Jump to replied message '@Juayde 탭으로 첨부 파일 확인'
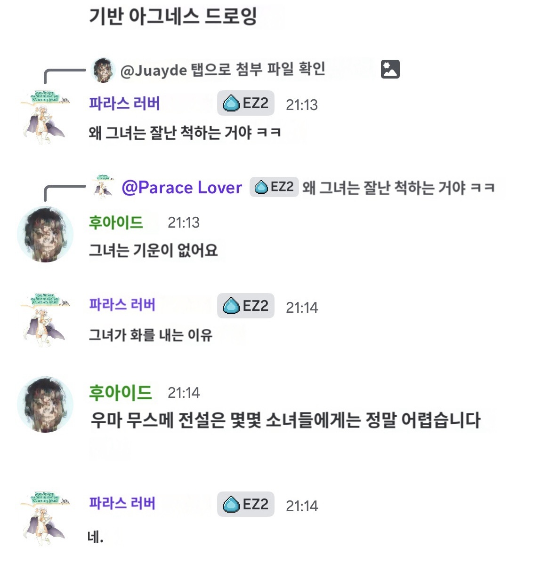 tap(222, 70)
